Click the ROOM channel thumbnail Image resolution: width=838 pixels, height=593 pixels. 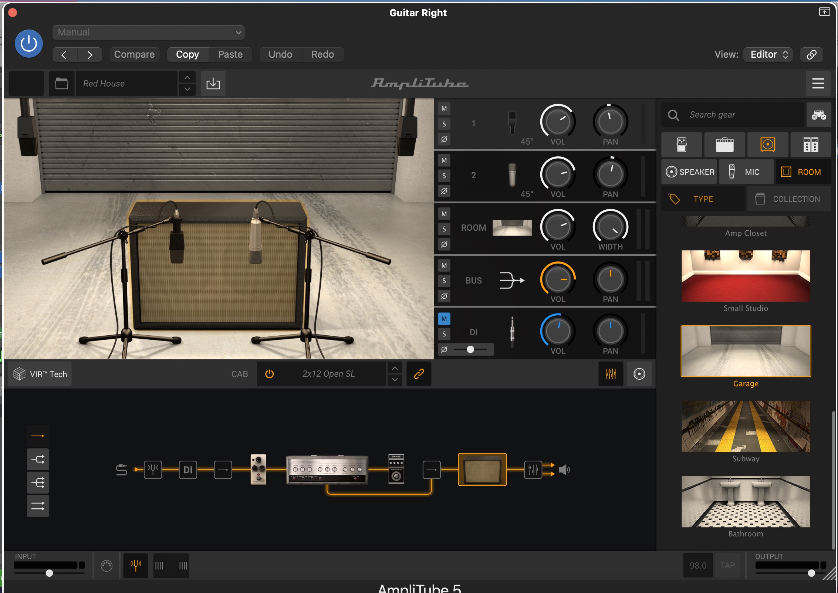click(x=512, y=227)
